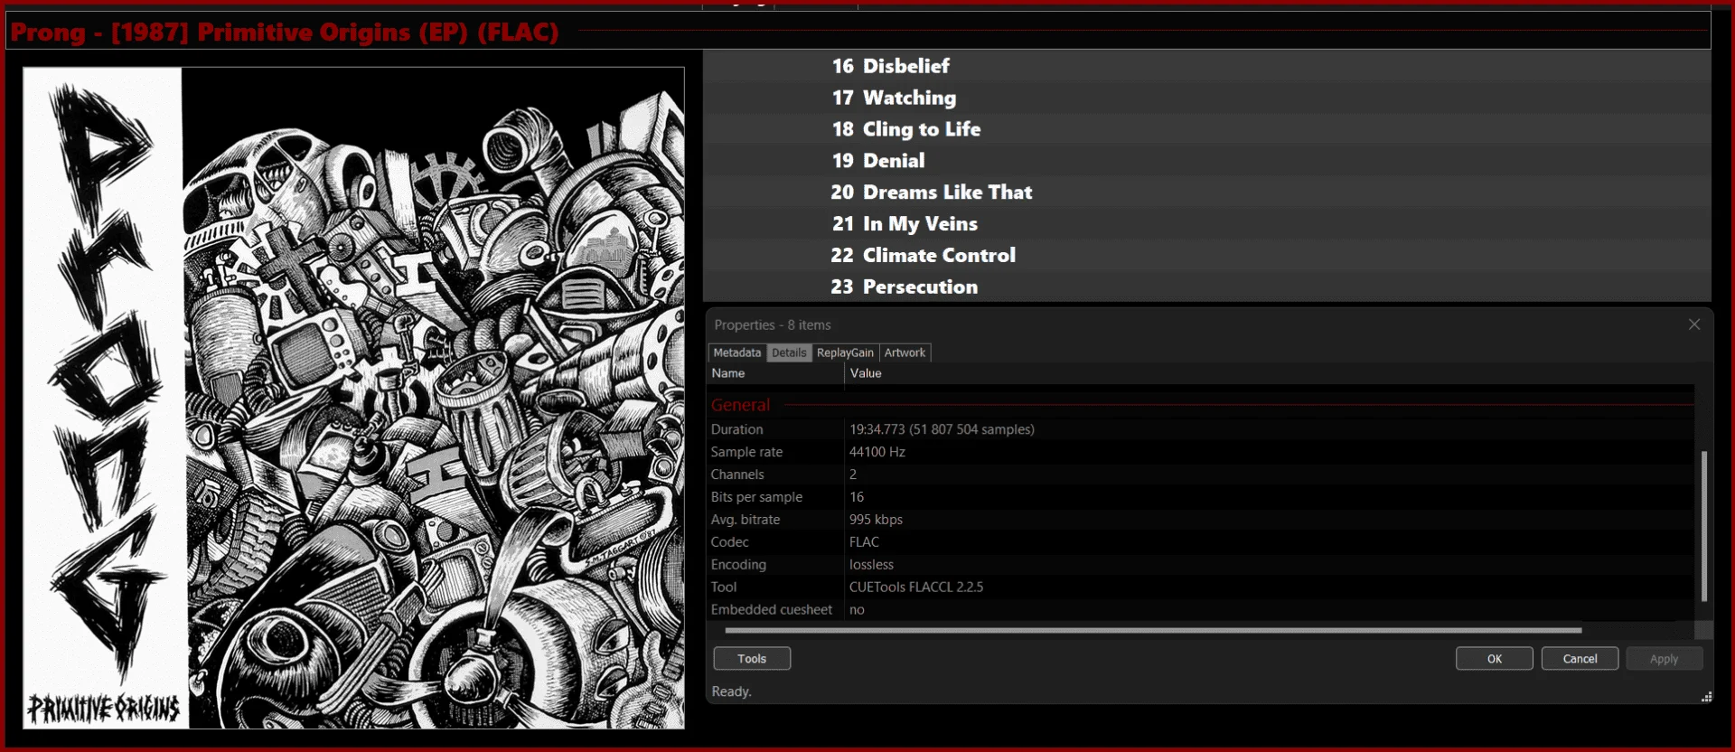
Task: Select the Duration row value
Action: tap(942, 429)
